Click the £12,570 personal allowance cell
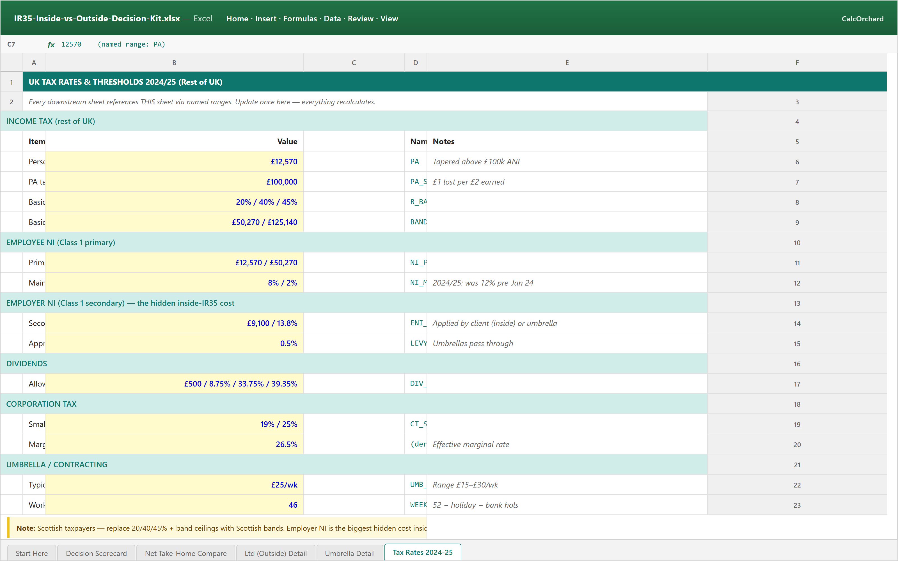This screenshot has height=561, width=898. (174, 161)
